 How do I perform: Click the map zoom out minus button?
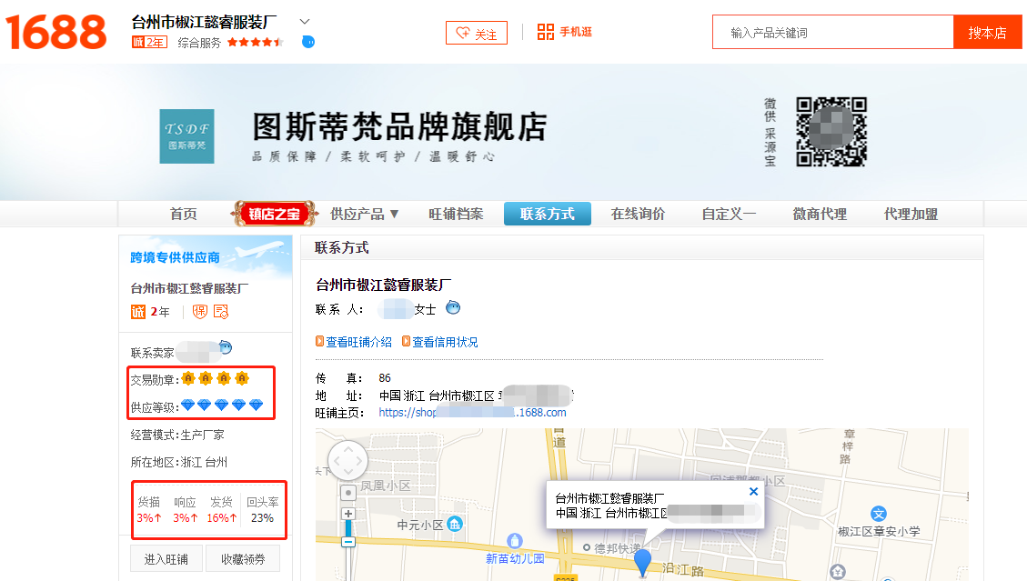(x=348, y=542)
